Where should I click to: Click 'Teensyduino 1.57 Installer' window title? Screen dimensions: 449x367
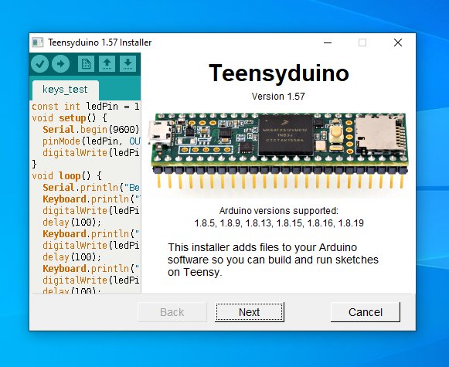(x=100, y=42)
